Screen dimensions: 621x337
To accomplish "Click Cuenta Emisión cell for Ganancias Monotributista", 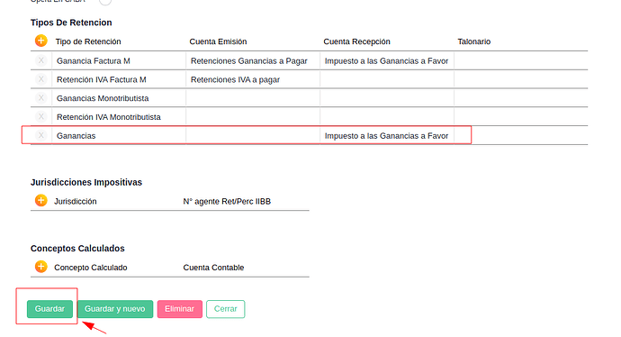I will coord(253,98).
